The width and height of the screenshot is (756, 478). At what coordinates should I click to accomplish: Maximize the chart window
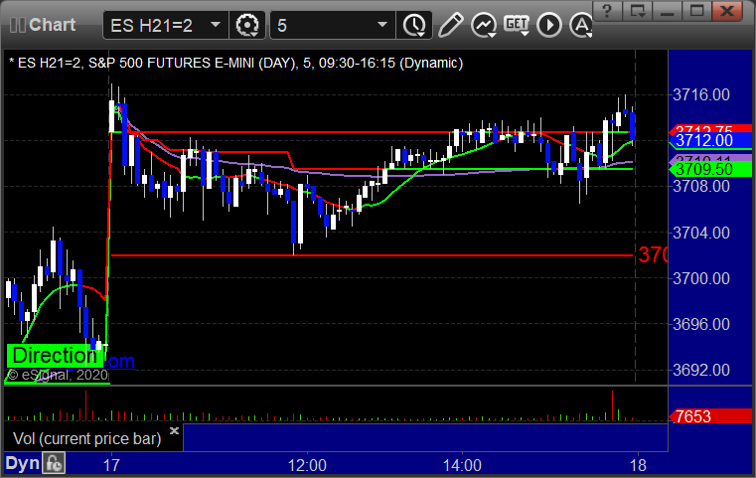pos(697,11)
